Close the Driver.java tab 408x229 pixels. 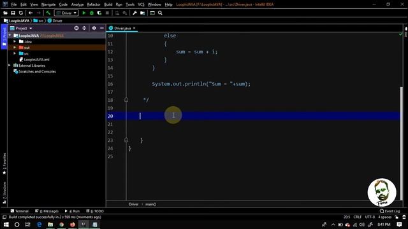135,28
